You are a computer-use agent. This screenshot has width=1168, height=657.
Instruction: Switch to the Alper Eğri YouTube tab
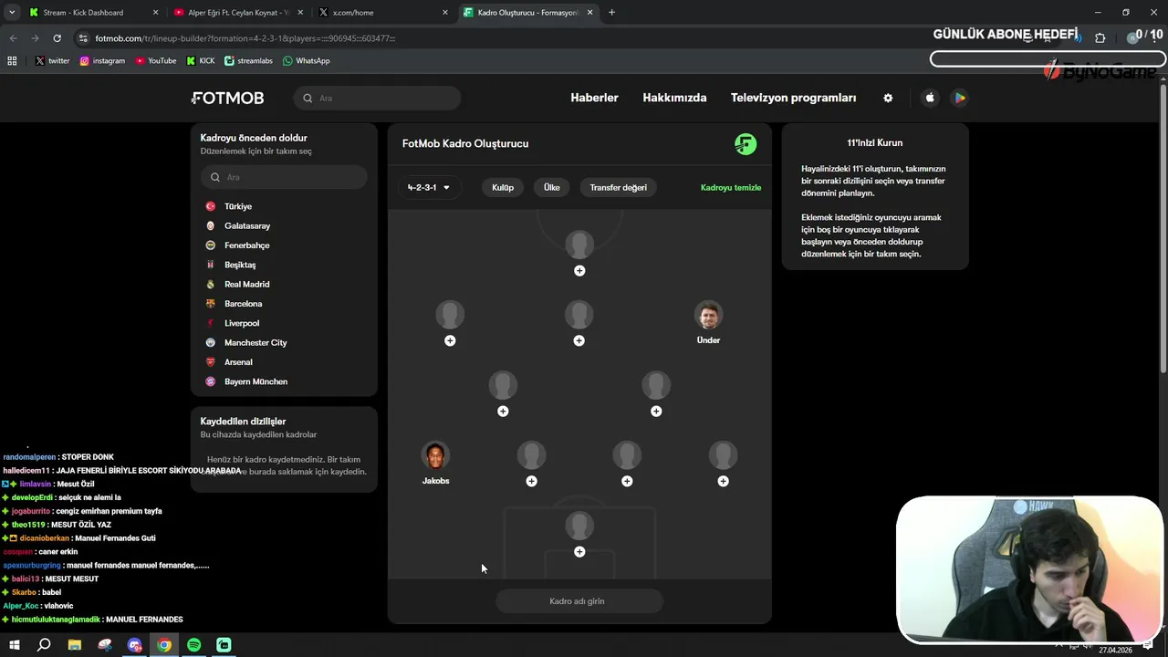point(236,13)
